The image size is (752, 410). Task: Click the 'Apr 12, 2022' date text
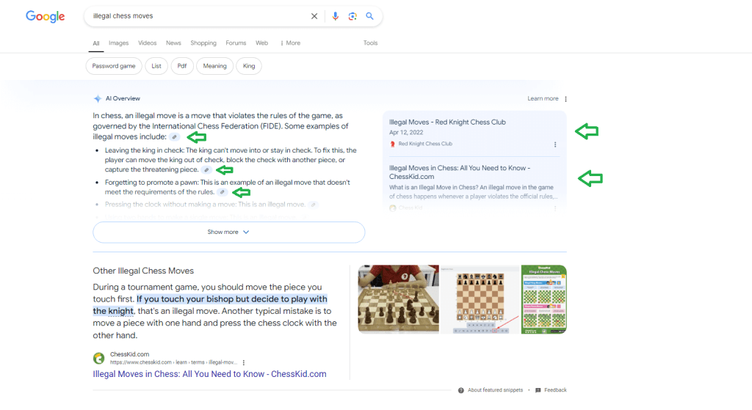coord(405,133)
